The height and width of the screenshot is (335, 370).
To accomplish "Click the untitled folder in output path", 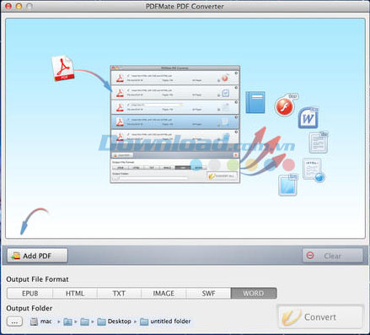I will point(165,321).
